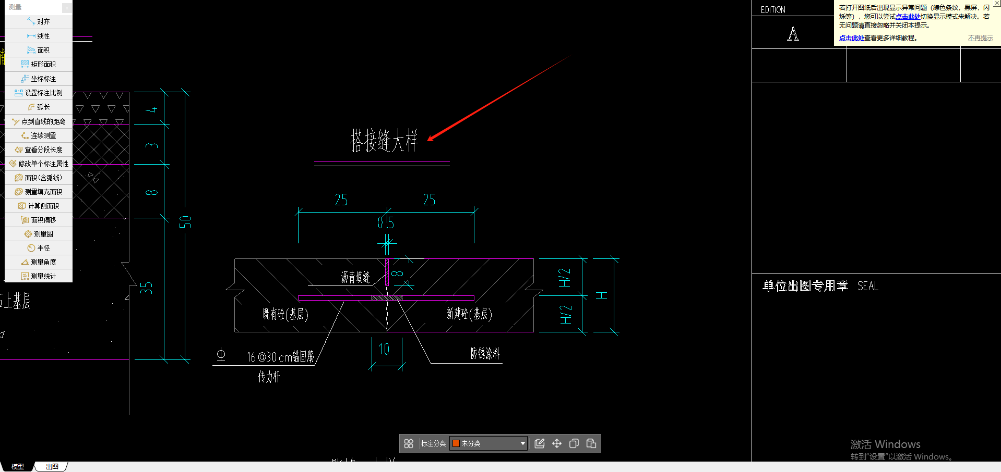Click the copy annotation icon
Screen dimensions: 1001x472
tap(574, 443)
